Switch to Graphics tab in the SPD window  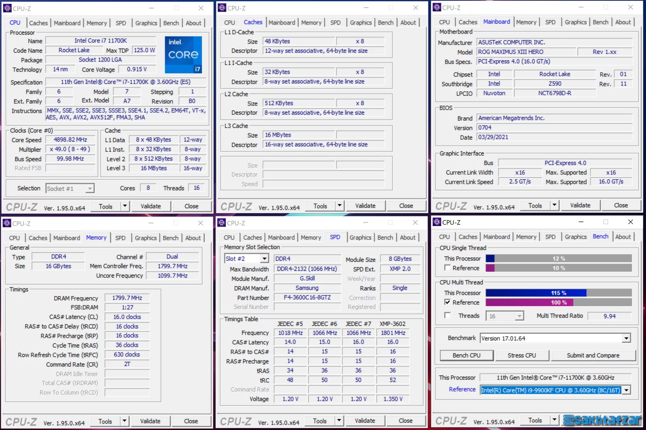361,237
